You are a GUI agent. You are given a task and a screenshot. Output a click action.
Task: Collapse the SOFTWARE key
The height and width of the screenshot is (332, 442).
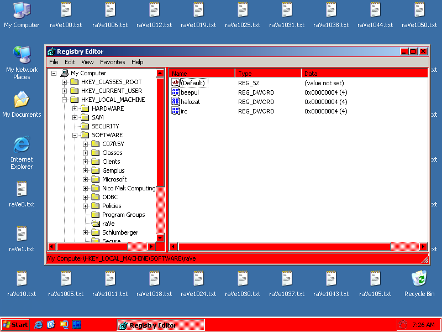(75, 135)
